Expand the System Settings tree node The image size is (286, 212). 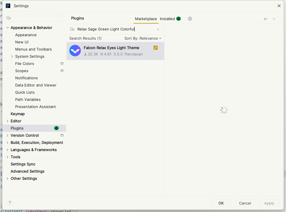[x=12, y=57]
